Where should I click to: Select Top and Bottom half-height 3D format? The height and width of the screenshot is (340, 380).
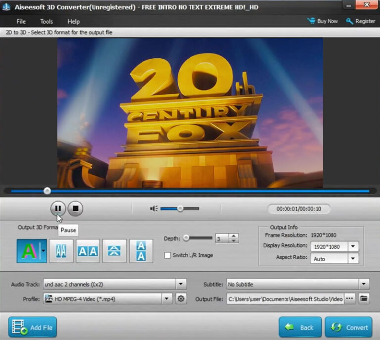(x=114, y=251)
